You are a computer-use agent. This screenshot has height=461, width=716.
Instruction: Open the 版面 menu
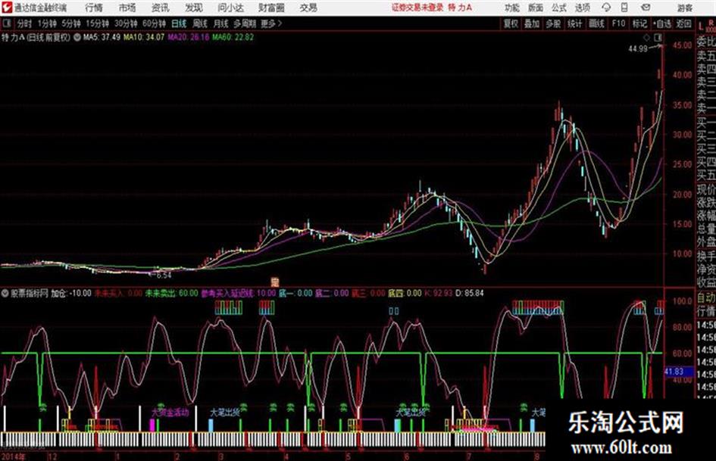click(x=535, y=8)
